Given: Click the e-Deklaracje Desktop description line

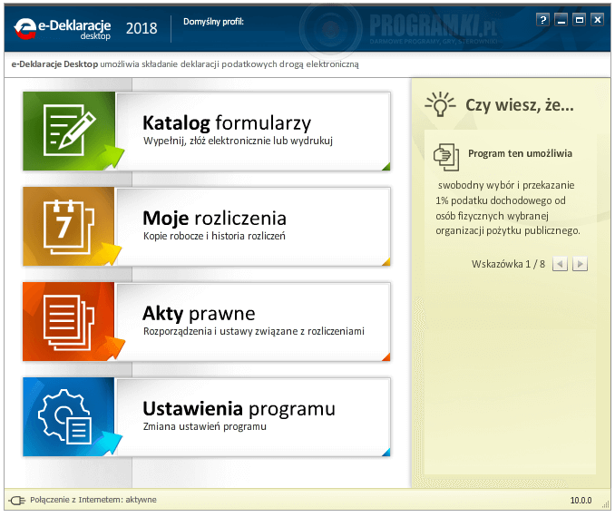Looking at the screenshot, I should click(185, 63).
